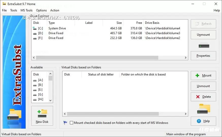The height and width of the screenshot is (137, 222).
Task: Sort Drive Explorer by Size column header
Action: [x=113, y=23]
